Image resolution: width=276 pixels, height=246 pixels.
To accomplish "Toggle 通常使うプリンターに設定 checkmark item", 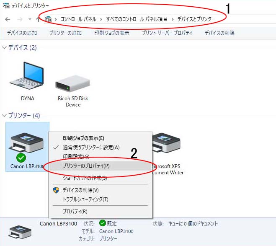I will (x=91, y=147).
